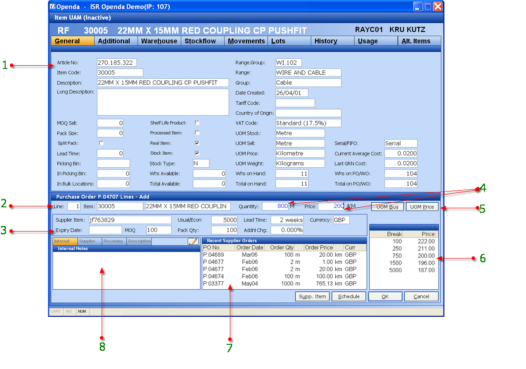Click the VAT Code Standard (17.5%) field
This screenshot has width=526, height=369.
(x=308, y=123)
